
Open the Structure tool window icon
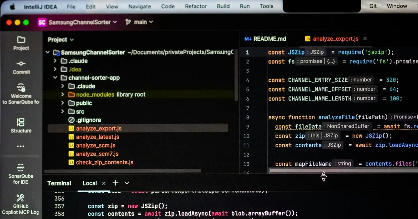point(21,122)
